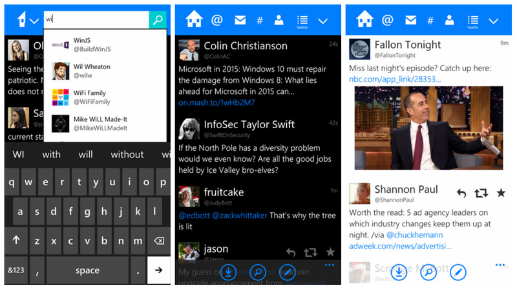The width and height of the screenshot is (517, 290).
Task: Tap the compose pencil in middle screen
Action: point(287,272)
